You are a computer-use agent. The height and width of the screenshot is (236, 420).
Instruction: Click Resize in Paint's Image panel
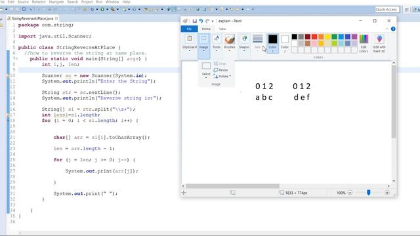[220, 70]
